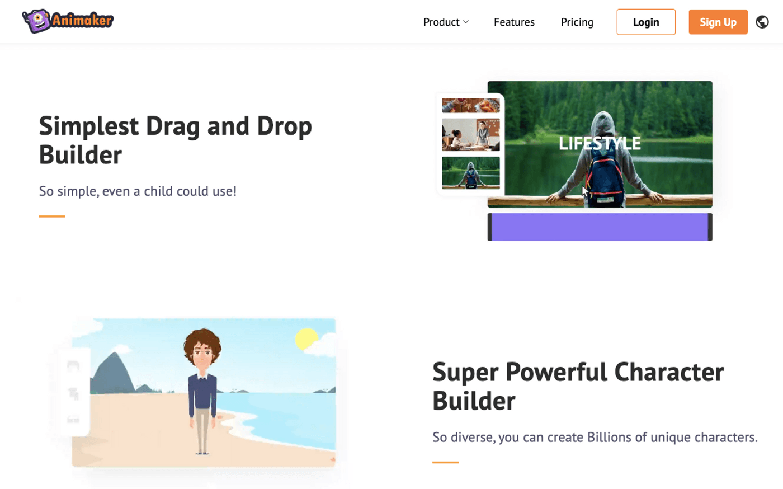
Task: Open the globe language selector
Action: 762,22
